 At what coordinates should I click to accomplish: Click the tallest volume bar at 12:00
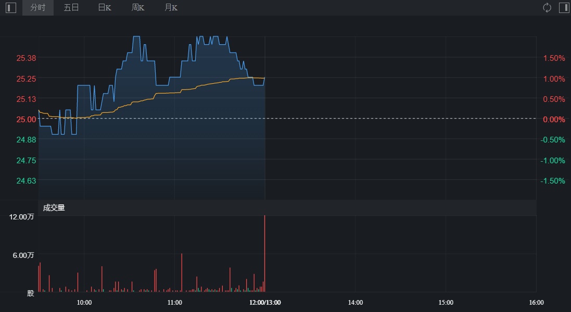pyautogui.click(x=265, y=254)
